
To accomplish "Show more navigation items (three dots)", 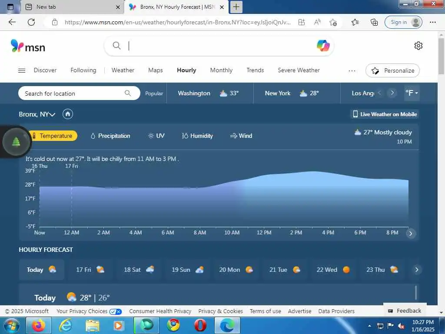I will 352,70.
